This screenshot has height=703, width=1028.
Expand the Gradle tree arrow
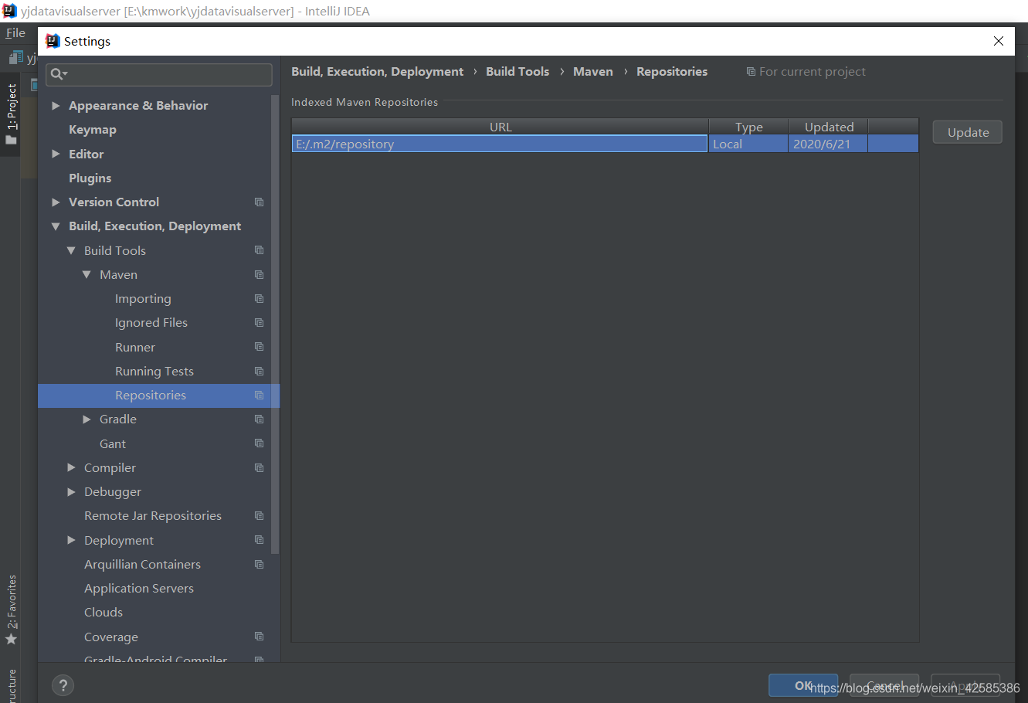(87, 419)
